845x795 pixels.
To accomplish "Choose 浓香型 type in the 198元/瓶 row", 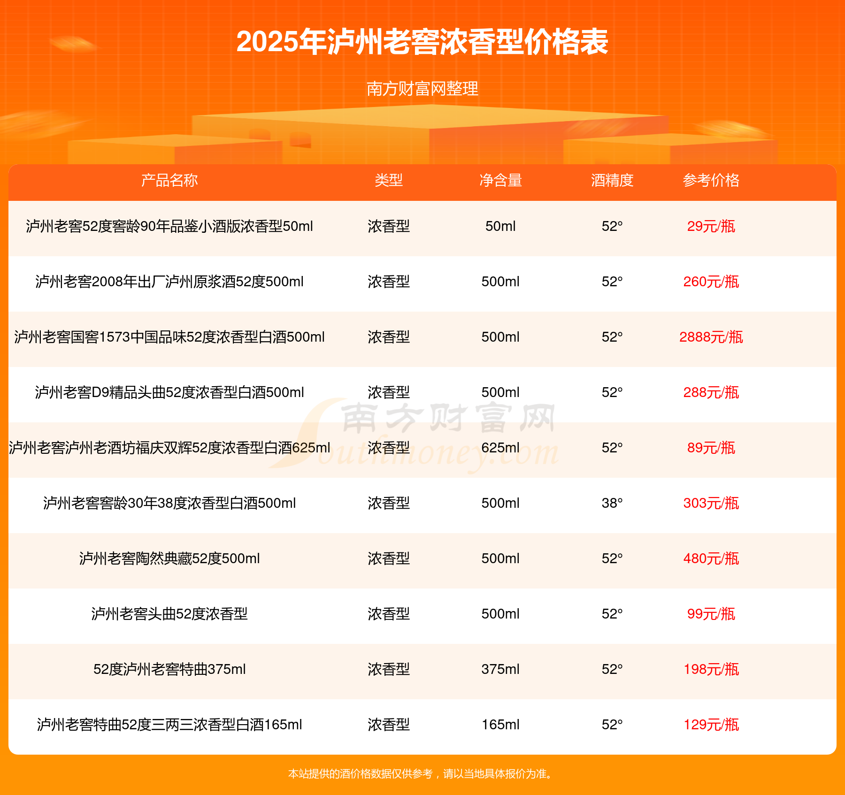I will tap(389, 669).
